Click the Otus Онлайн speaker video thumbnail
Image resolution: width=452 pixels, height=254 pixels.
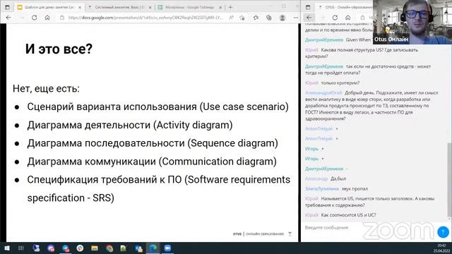412,22
